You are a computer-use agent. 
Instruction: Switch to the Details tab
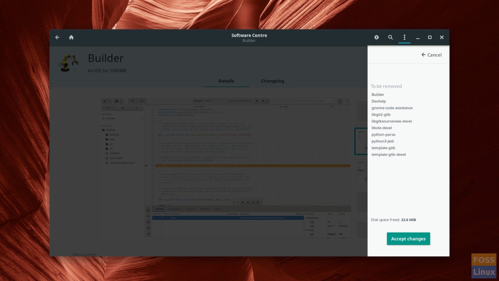[226, 81]
